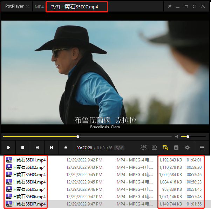Maximize the PotPlayer window

point(186,6)
